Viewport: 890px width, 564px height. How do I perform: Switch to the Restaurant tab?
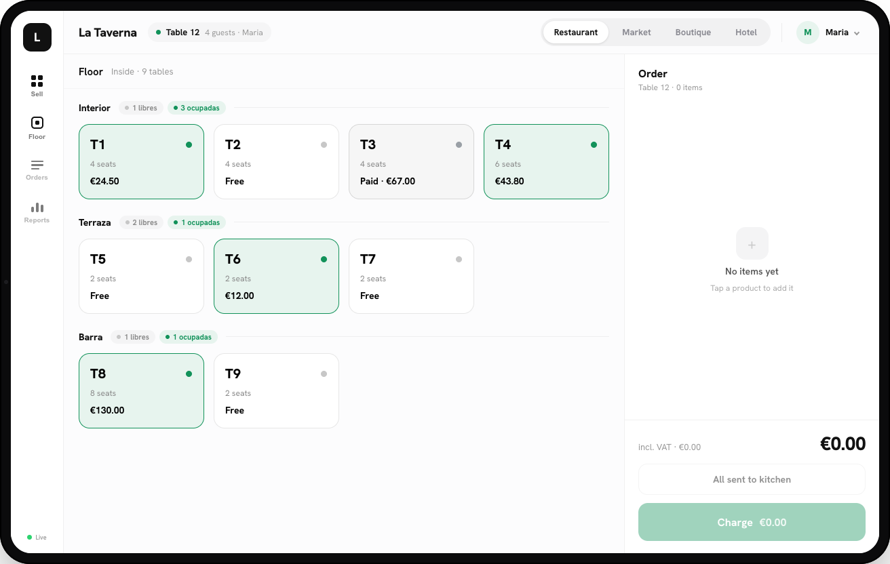coord(575,33)
